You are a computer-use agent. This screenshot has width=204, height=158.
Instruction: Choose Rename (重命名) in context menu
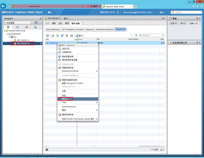point(78,99)
